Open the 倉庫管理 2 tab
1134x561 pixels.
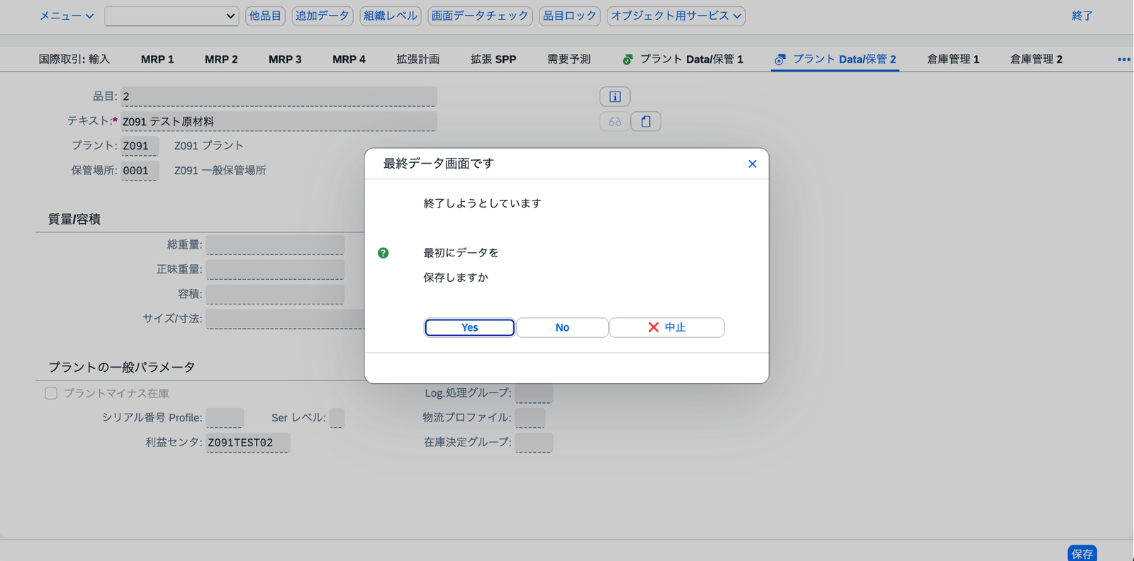[x=1036, y=59]
